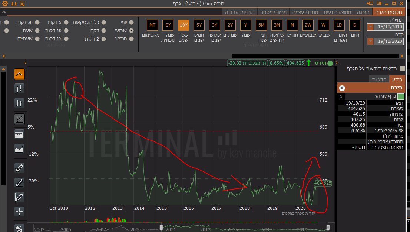Open the ממוצעים נעים tab
Screen dimensions: 410x232
(338, 12)
